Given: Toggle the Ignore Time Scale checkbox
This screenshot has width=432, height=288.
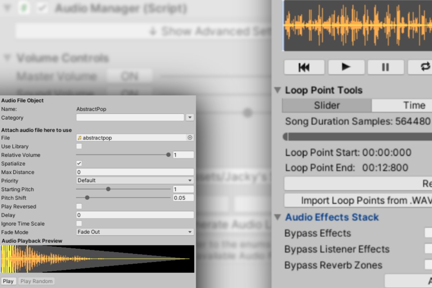Looking at the screenshot, I should click(79, 224).
